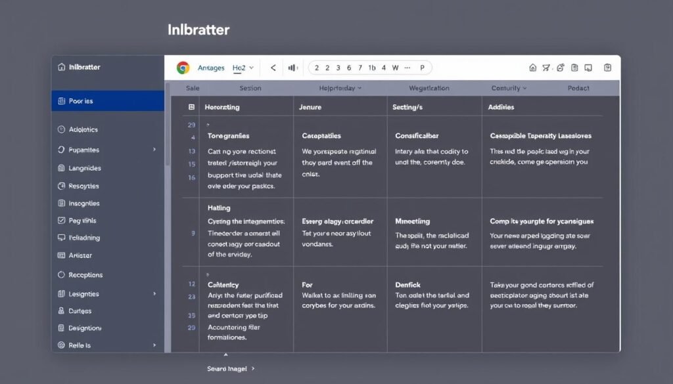Click the clipboard icon at the toolbar's far right

[608, 68]
